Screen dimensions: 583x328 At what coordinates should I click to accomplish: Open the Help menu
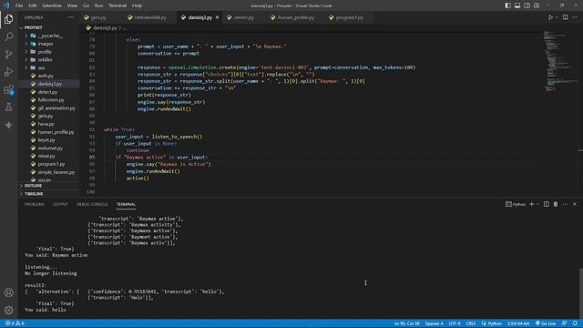[x=138, y=5]
